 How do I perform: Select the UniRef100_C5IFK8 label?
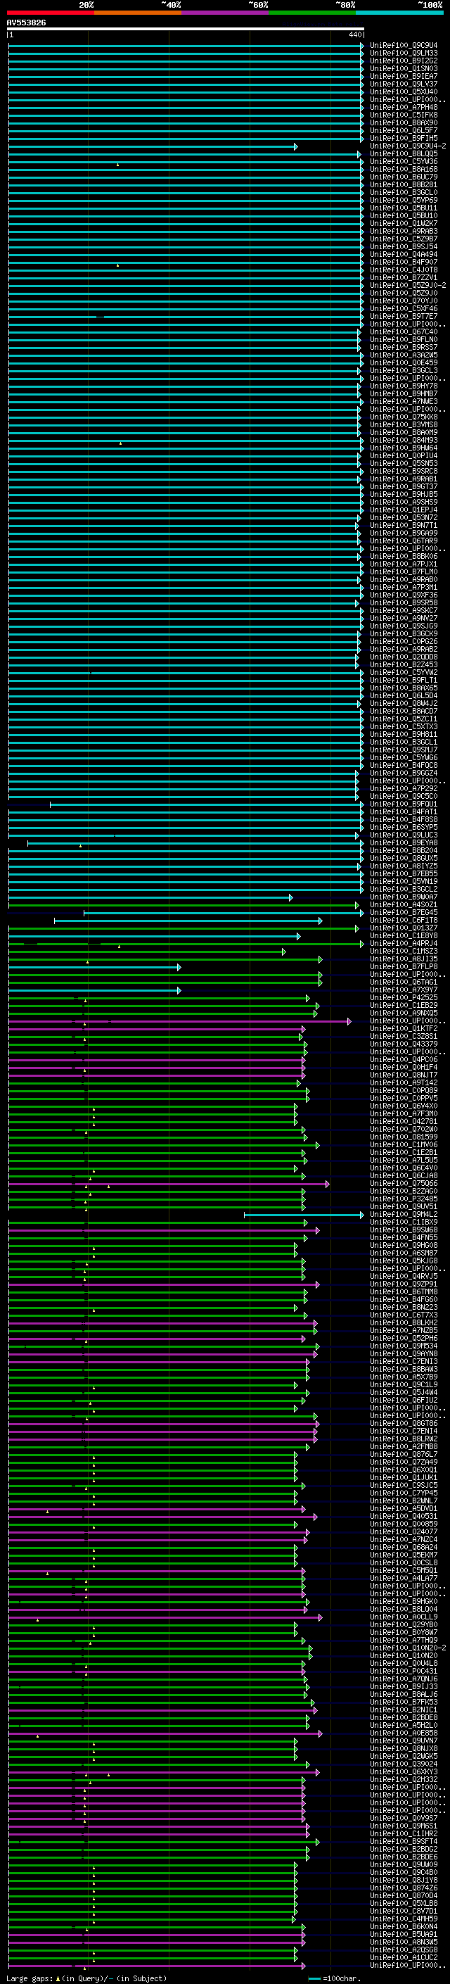[x=404, y=115]
